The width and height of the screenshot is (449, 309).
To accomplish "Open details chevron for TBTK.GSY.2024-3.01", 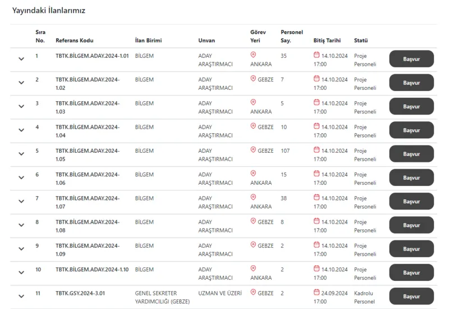I will (x=21, y=296).
